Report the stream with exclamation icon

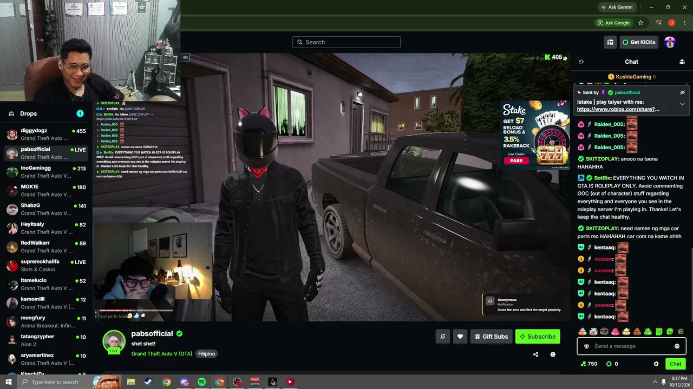pyautogui.click(x=553, y=354)
